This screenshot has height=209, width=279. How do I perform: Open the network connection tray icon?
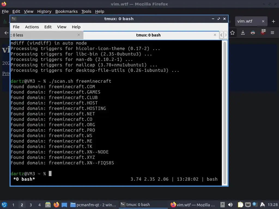coord(248,205)
